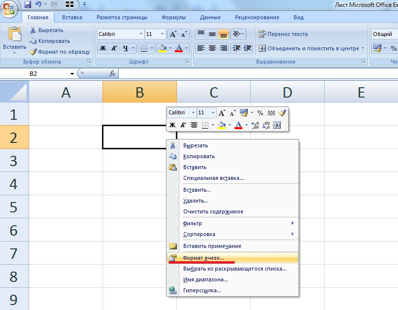Increase indent in ribbon
This screenshot has width=398, height=310.
[247, 48]
